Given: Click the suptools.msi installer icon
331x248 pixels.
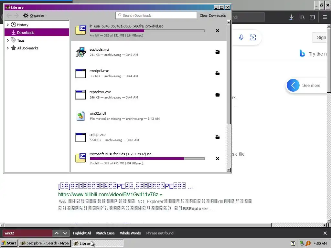Looking at the screenshot, I should point(80,52).
